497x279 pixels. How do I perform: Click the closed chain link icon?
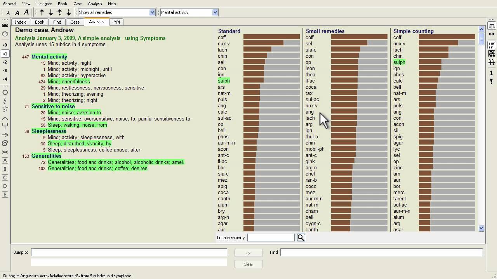(x=5, y=25)
